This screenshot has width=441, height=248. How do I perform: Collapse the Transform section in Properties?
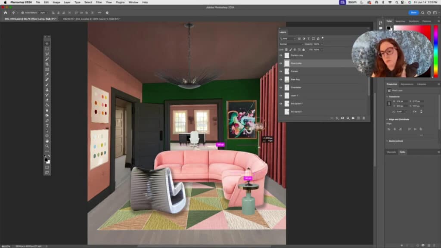[x=387, y=96]
